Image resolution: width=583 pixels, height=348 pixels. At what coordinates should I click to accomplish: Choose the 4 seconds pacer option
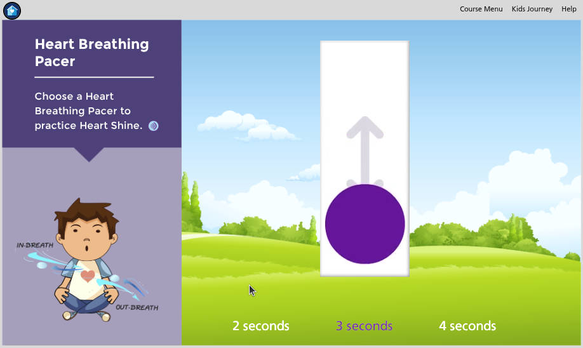[x=467, y=326]
